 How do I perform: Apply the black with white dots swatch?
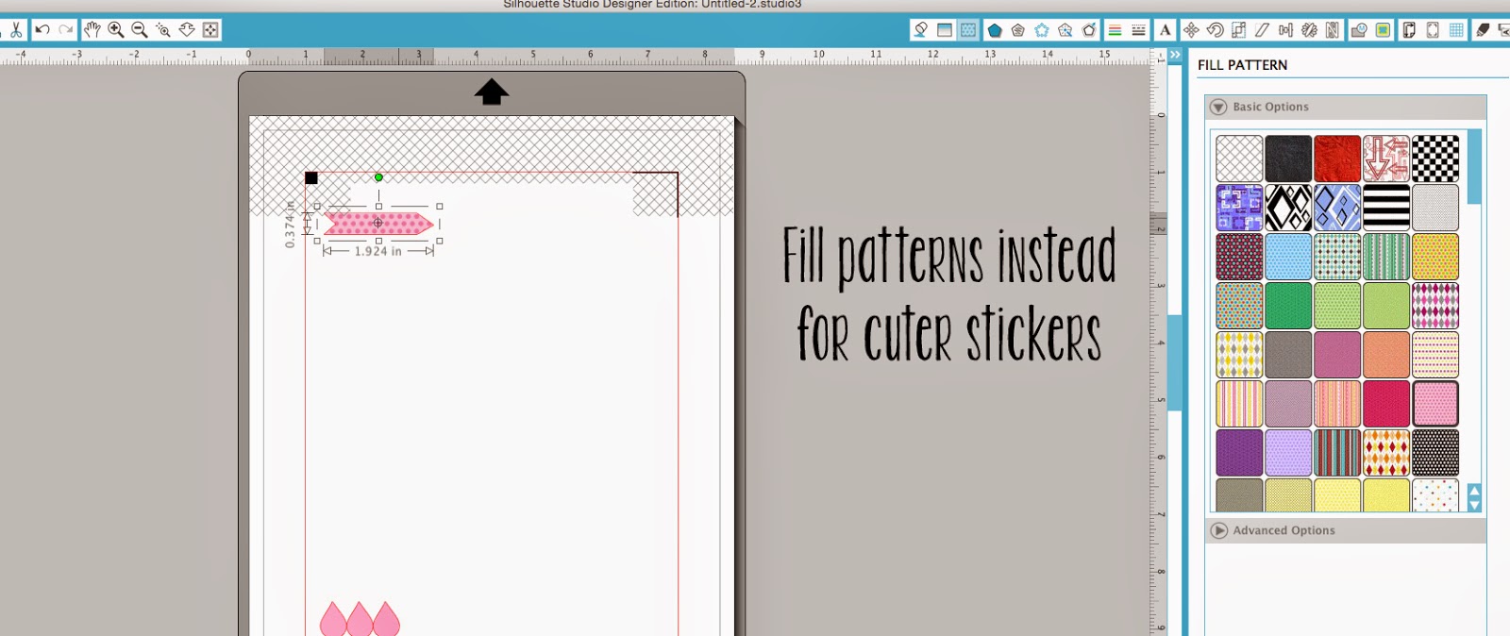pyautogui.click(x=1435, y=453)
